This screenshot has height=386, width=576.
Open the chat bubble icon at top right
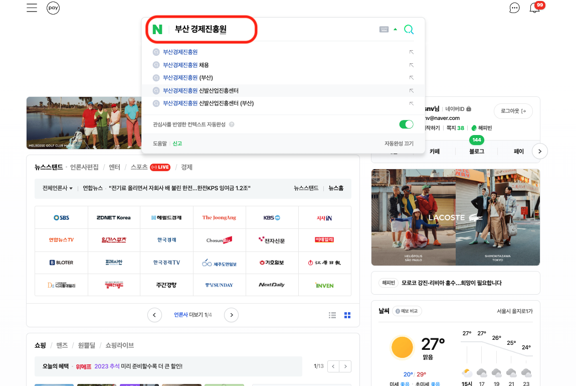coord(514,8)
